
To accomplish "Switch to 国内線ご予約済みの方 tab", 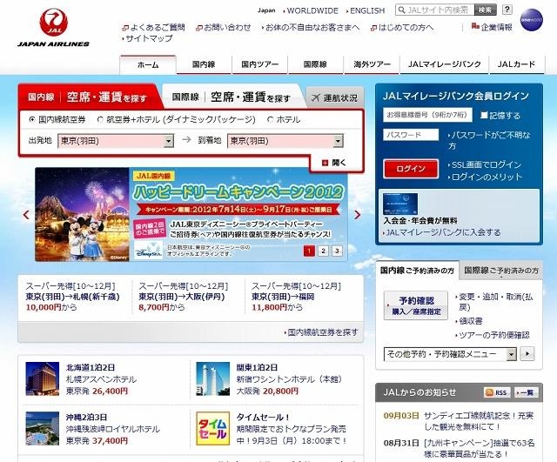I will (x=417, y=271).
